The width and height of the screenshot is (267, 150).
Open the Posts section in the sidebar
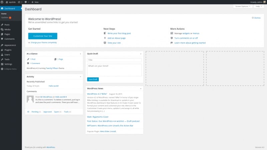(7, 25)
